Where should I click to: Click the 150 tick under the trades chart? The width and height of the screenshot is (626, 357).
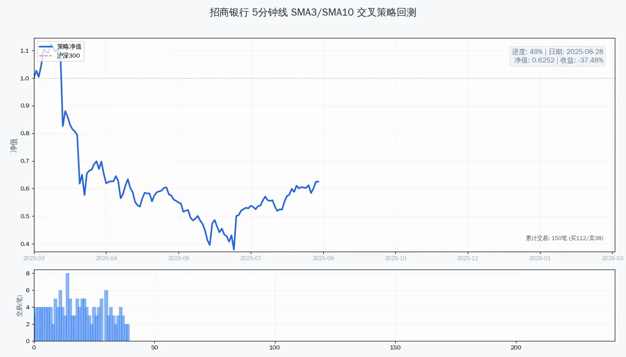396,347
